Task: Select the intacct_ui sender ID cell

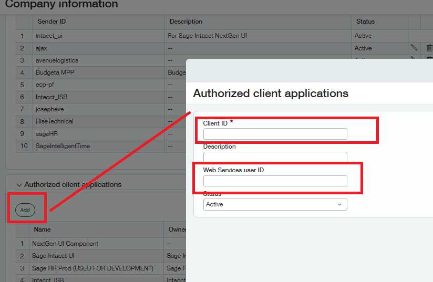Action: click(x=99, y=36)
